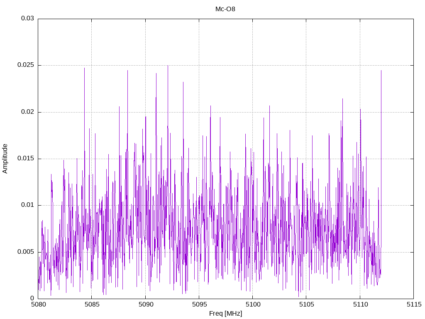Screen dimensions: 425x319
Task: Click x-axis tick label 5090
Action: coord(146,304)
